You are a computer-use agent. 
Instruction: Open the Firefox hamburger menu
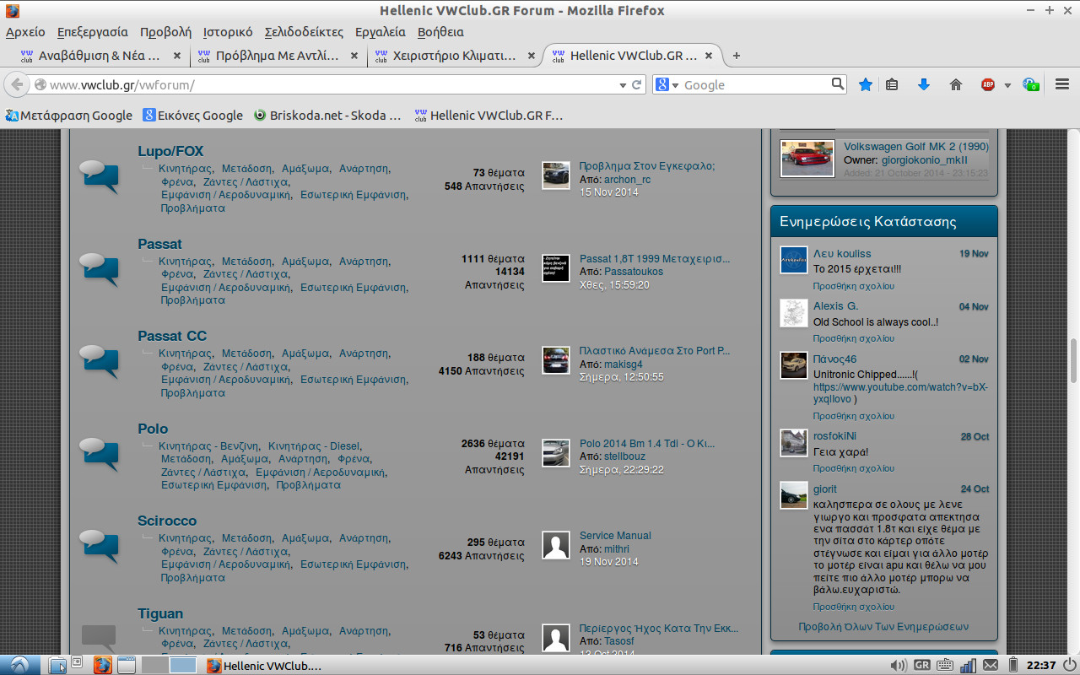click(x=1062, y=84)
